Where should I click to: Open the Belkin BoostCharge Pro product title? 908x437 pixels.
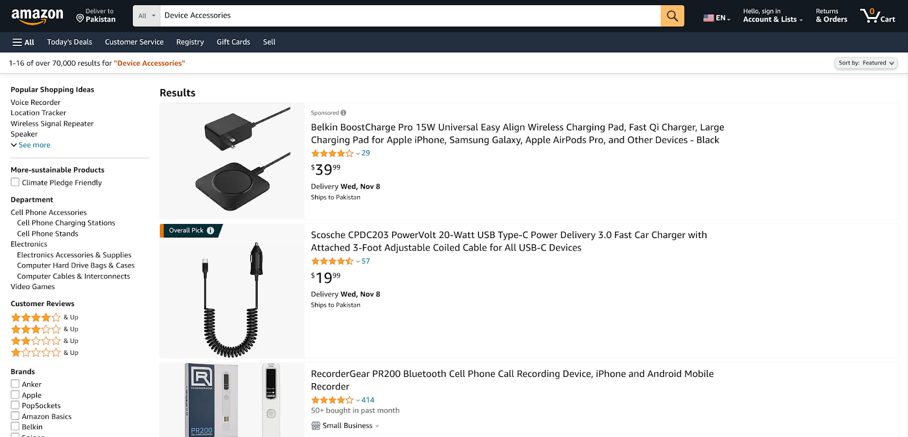517,134
